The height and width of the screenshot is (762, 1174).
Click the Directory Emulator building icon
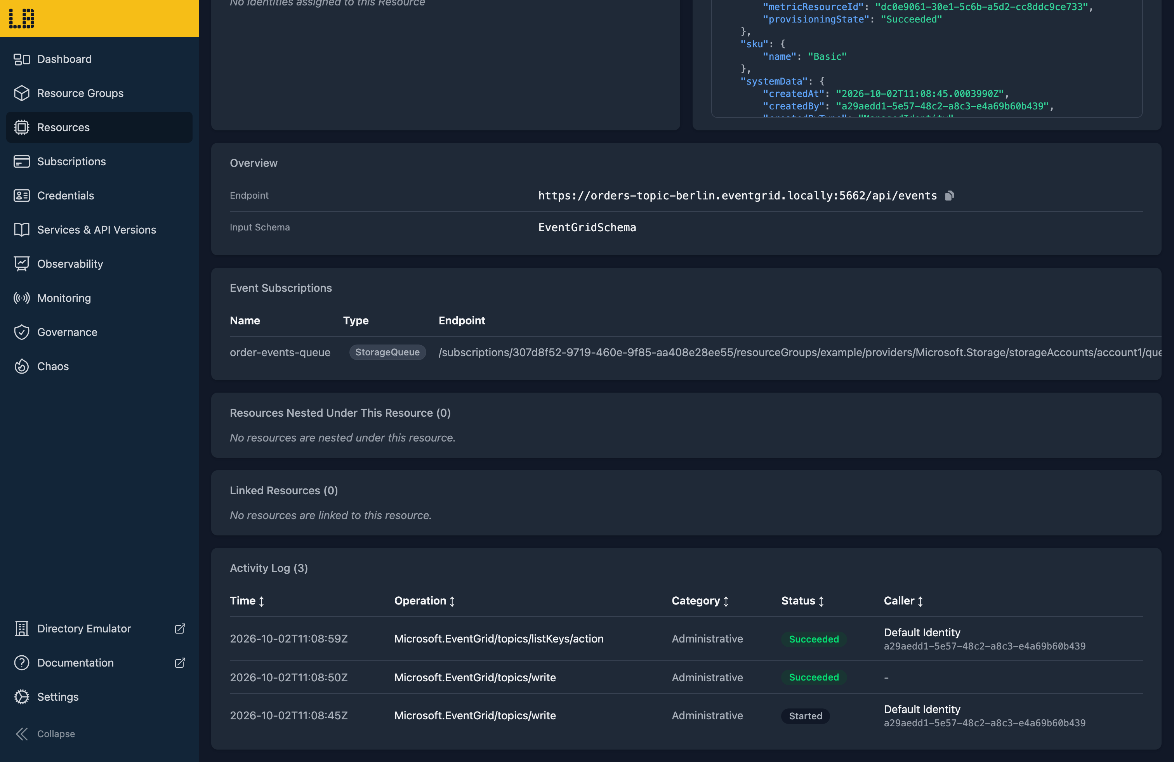[x=22, y=629]
